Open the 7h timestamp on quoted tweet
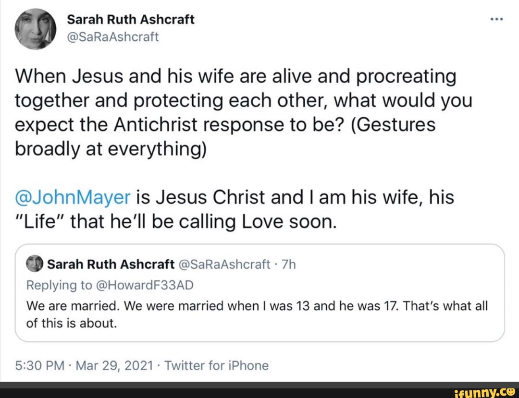 click(288, 264)
